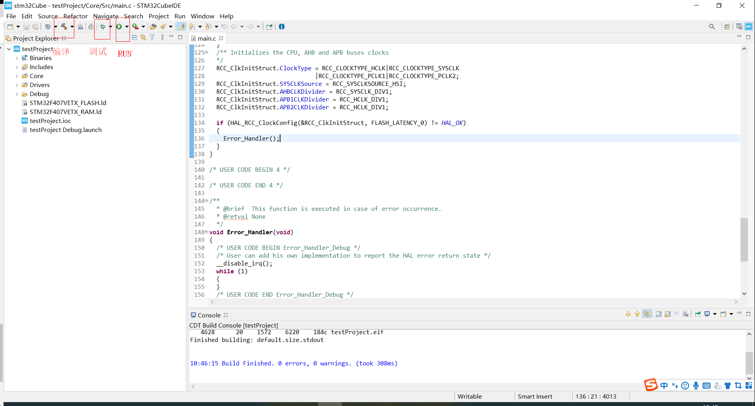Viewport: 755px width, 406px height.
Task: Switch to the main.c editor tab
Action: point(207,38)
